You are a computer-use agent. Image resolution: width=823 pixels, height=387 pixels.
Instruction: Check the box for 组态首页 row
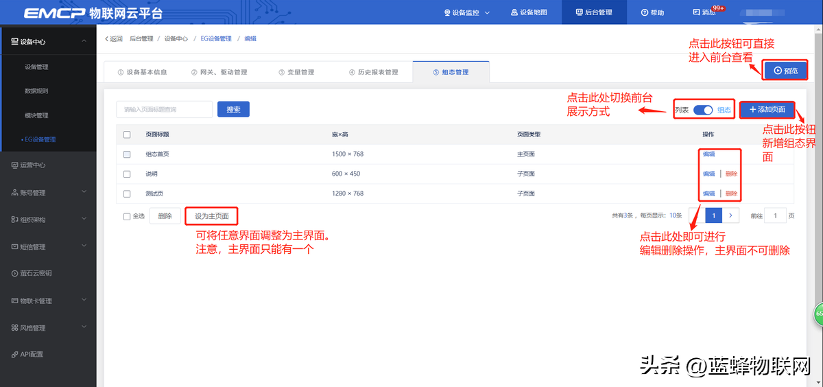click(x=127, y=154)
